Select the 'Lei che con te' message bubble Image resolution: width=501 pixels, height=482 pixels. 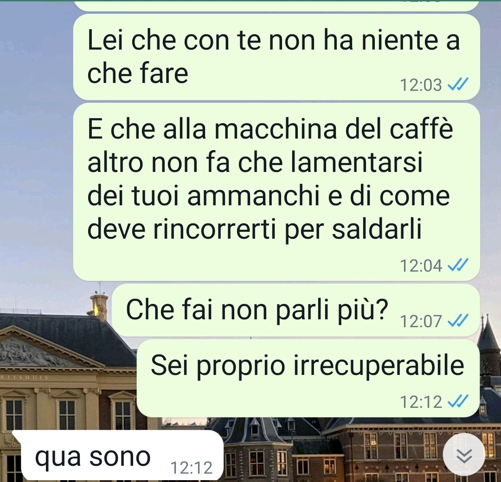click(x=276, y=57)
